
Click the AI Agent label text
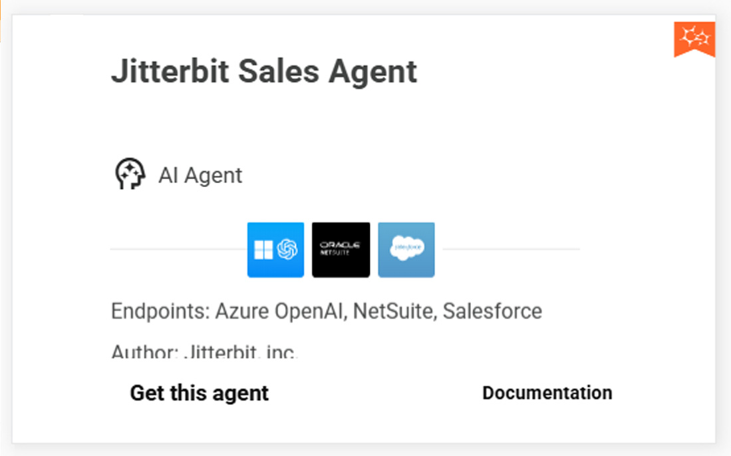[x=200, y=175]
